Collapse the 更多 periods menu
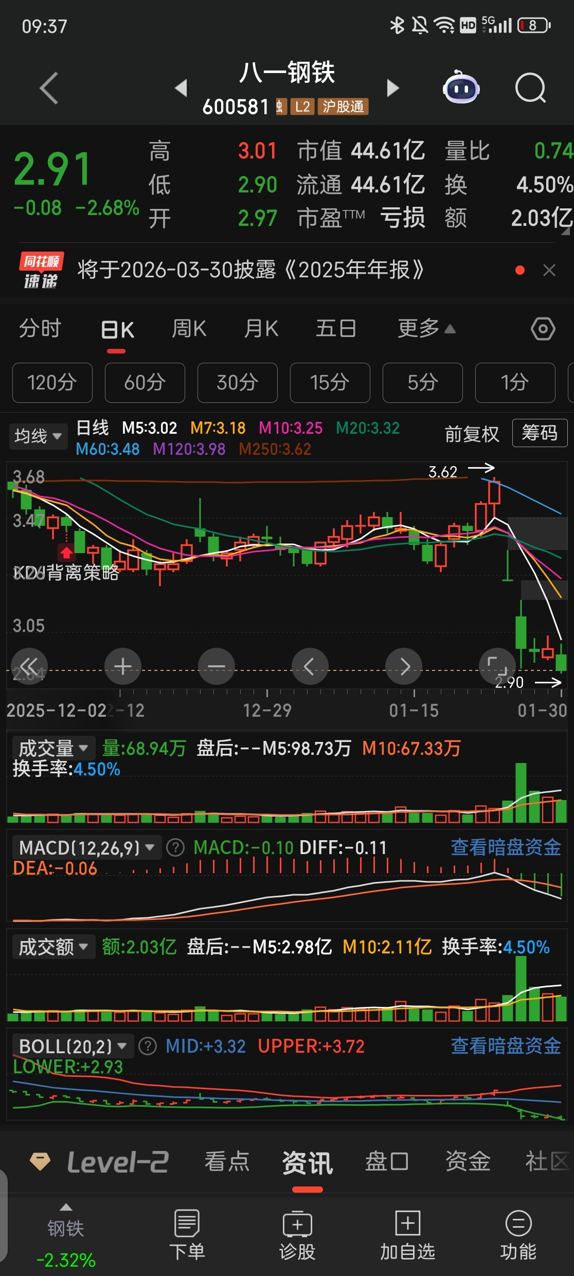Image resolution: width=574 pixels, height=1276 pixels. tap(426, 328)
